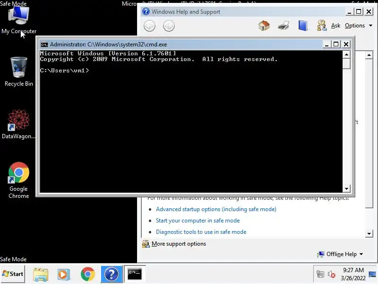This screenshot has height=284, width=378.
Task: Switch to Help and Support taskbar button
Action: 112,274
